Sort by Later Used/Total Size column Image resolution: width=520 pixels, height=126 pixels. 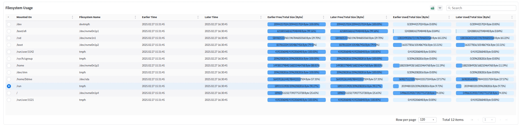click(512, 17)
